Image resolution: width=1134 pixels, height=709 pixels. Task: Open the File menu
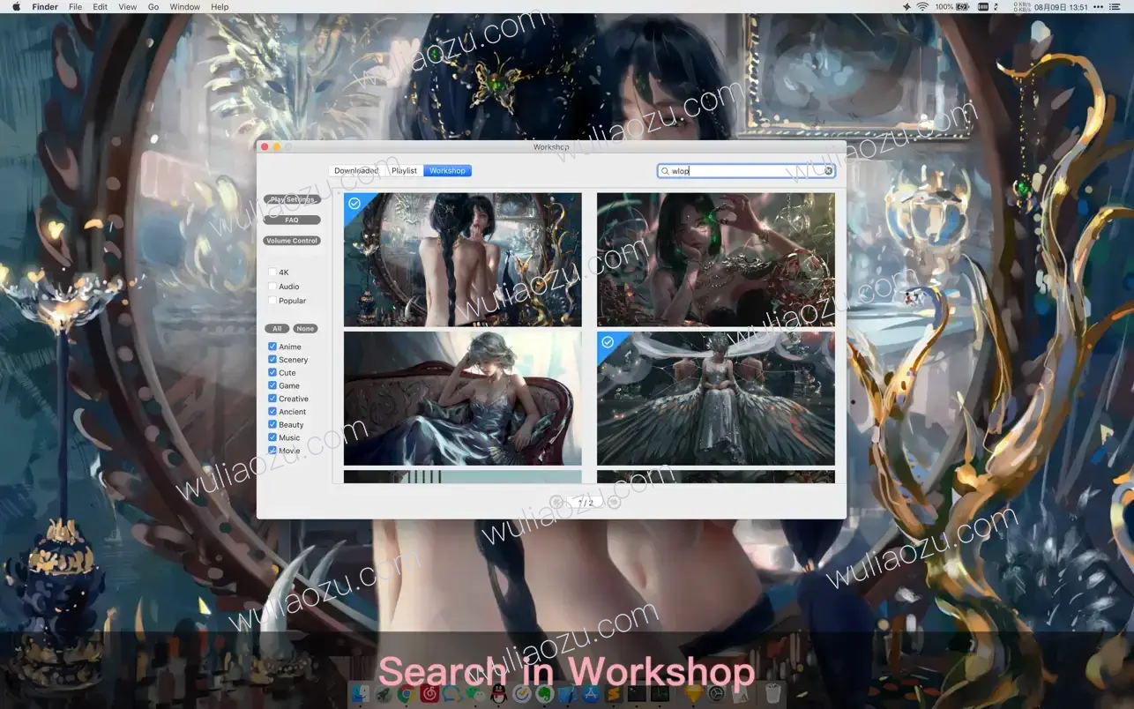(x=75, y=6)
